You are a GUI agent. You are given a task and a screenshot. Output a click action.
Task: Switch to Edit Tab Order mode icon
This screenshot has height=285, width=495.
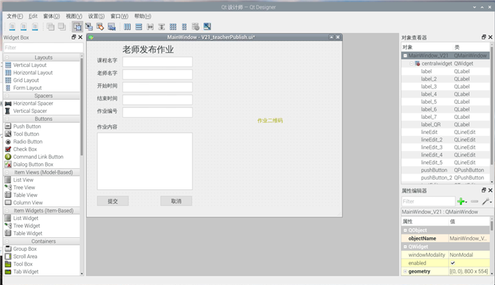coord(112,27)
